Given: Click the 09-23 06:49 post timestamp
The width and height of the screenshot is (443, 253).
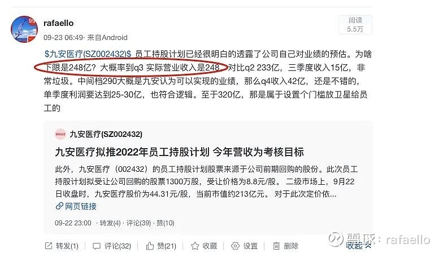Looking at the screenshot, I should (x=63, y=37).
